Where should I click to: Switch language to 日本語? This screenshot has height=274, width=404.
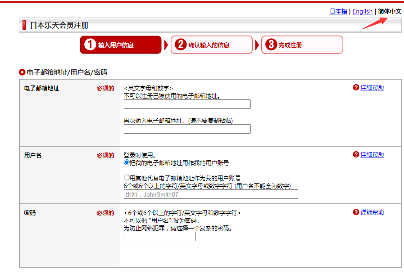(x=338, y=11)
